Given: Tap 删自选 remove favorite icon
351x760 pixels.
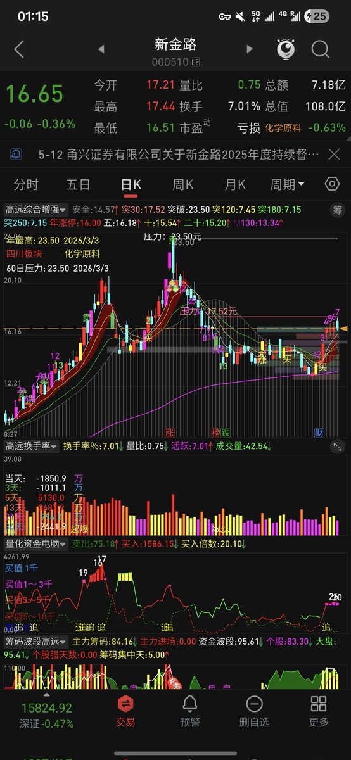Looking at the screenshot, I should click(x=254, y=710).
